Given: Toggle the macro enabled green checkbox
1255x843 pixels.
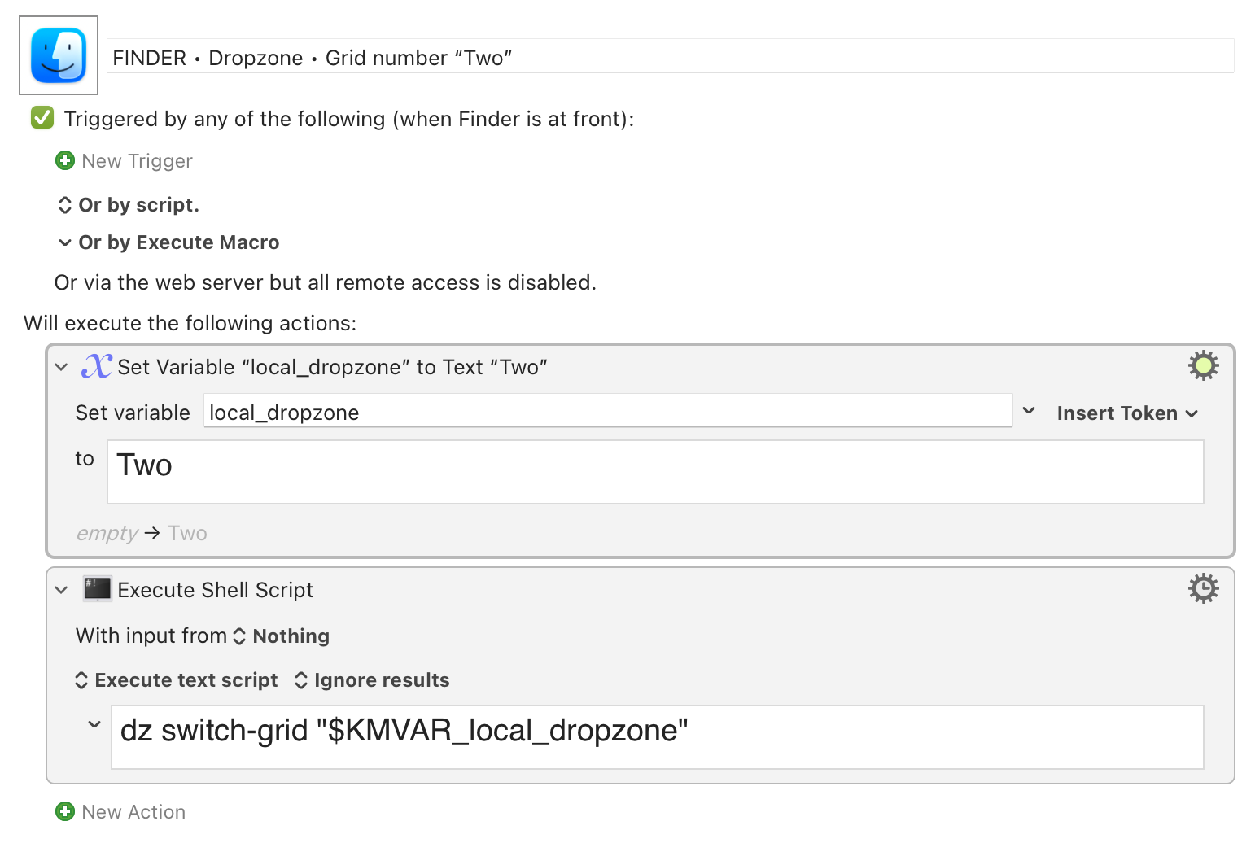Looking at the screenshot, I should [42, 118].
